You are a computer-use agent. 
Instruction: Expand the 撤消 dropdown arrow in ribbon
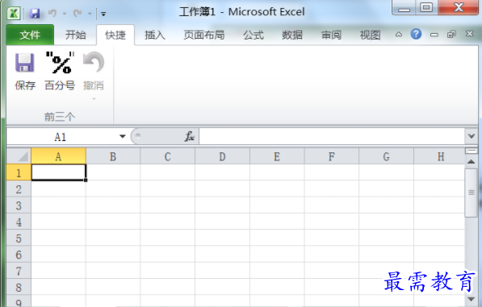(x=94, y=99)
